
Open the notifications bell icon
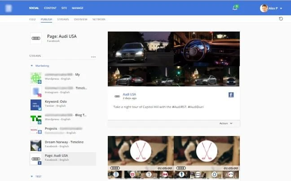(235, 8)
